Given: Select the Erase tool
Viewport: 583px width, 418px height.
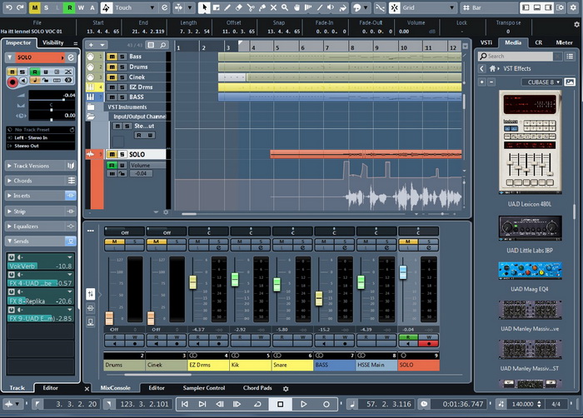Looking at the screenshot, I should click(x=239, y=7).
